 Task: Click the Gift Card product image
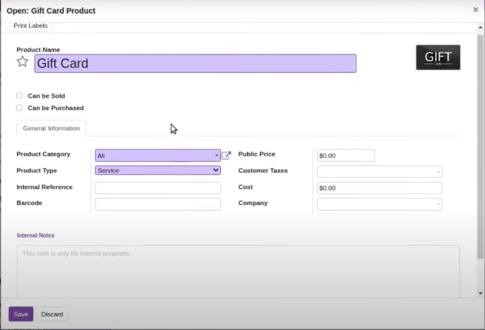coord(438,58)
